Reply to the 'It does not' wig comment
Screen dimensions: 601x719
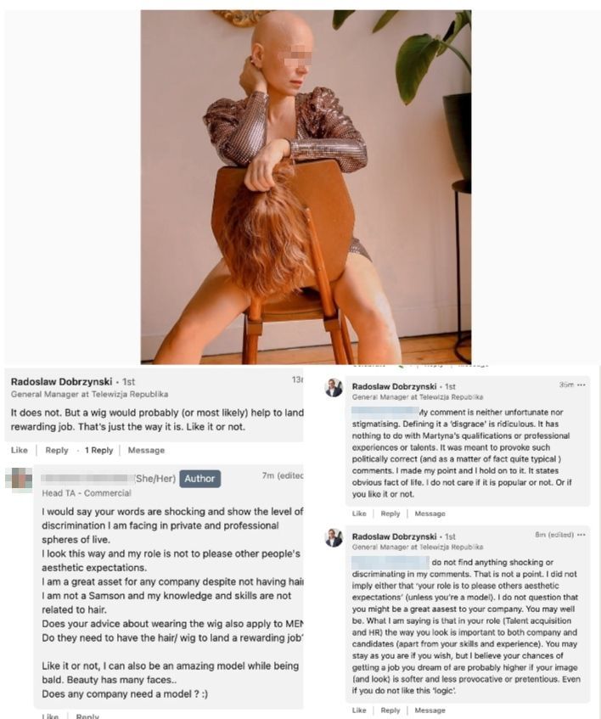coord(57,450)
